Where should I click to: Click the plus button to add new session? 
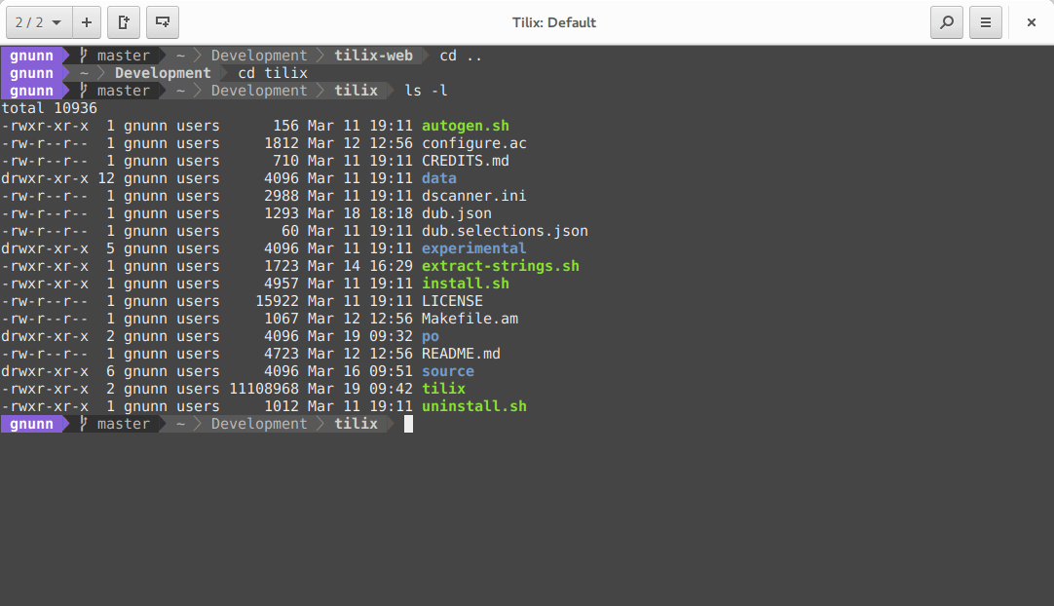pos(87,22)
